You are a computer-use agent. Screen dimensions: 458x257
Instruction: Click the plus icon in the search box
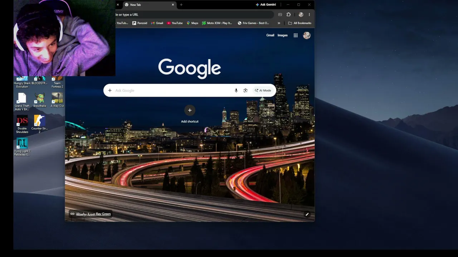tap(110, 90)
